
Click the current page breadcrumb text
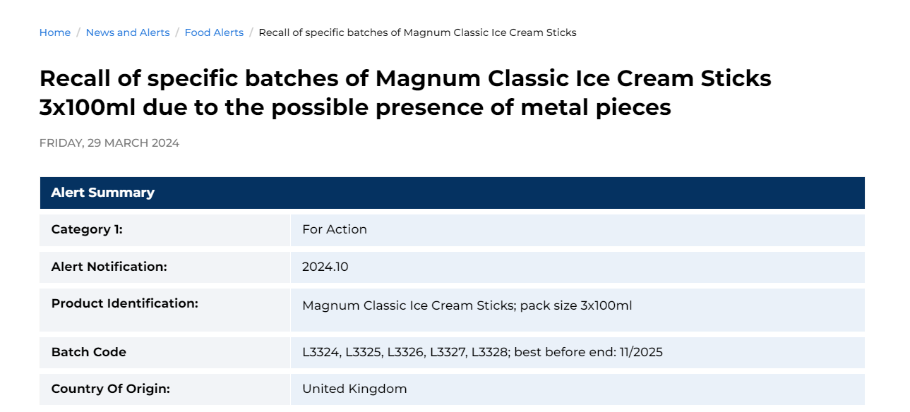coord(417,32)
